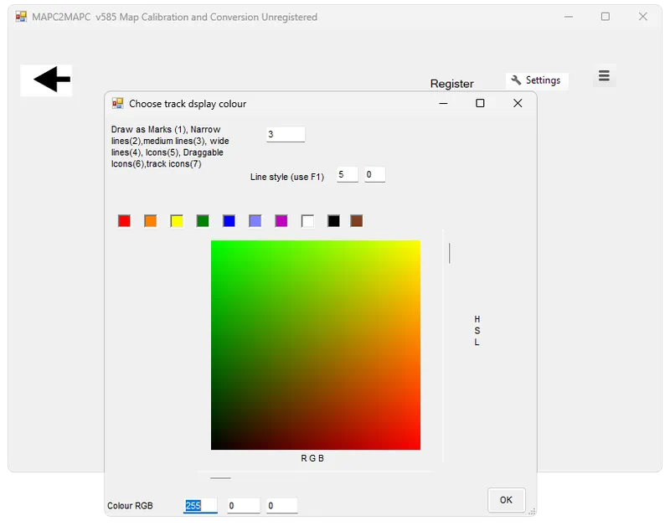Click inside the RGB colour gradient square
The image size is (670, 526).
click(x=316, y=345)
